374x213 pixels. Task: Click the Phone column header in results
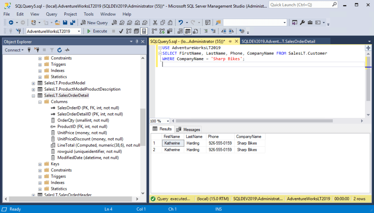220,136
